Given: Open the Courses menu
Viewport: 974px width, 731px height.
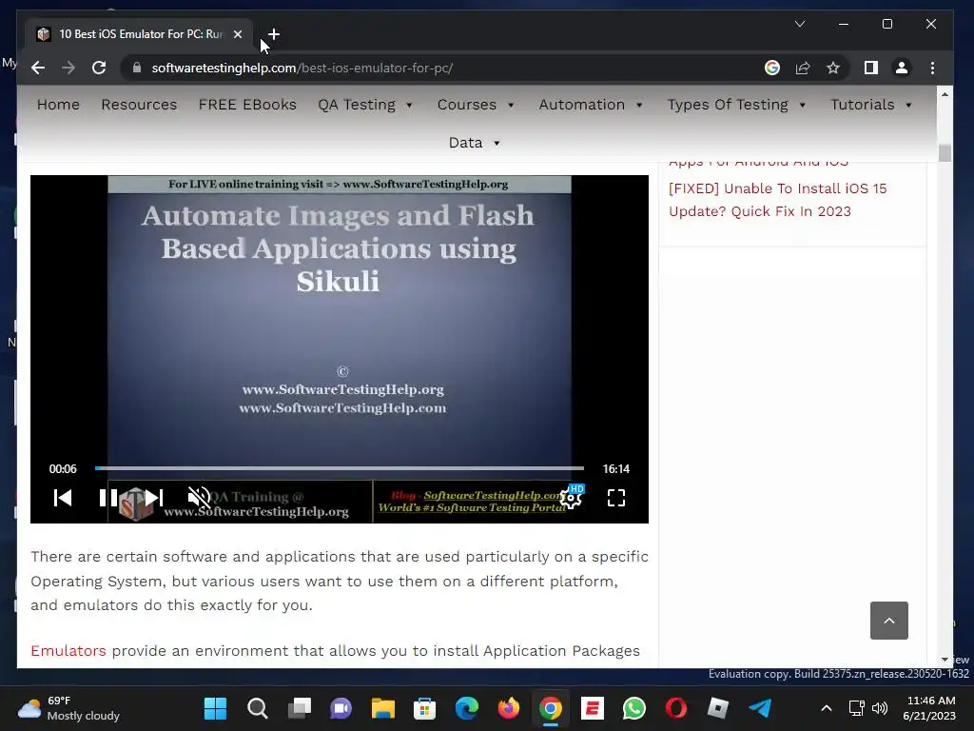Looking at the screenshot, I should pyautogui.click(x=466, y=105).
